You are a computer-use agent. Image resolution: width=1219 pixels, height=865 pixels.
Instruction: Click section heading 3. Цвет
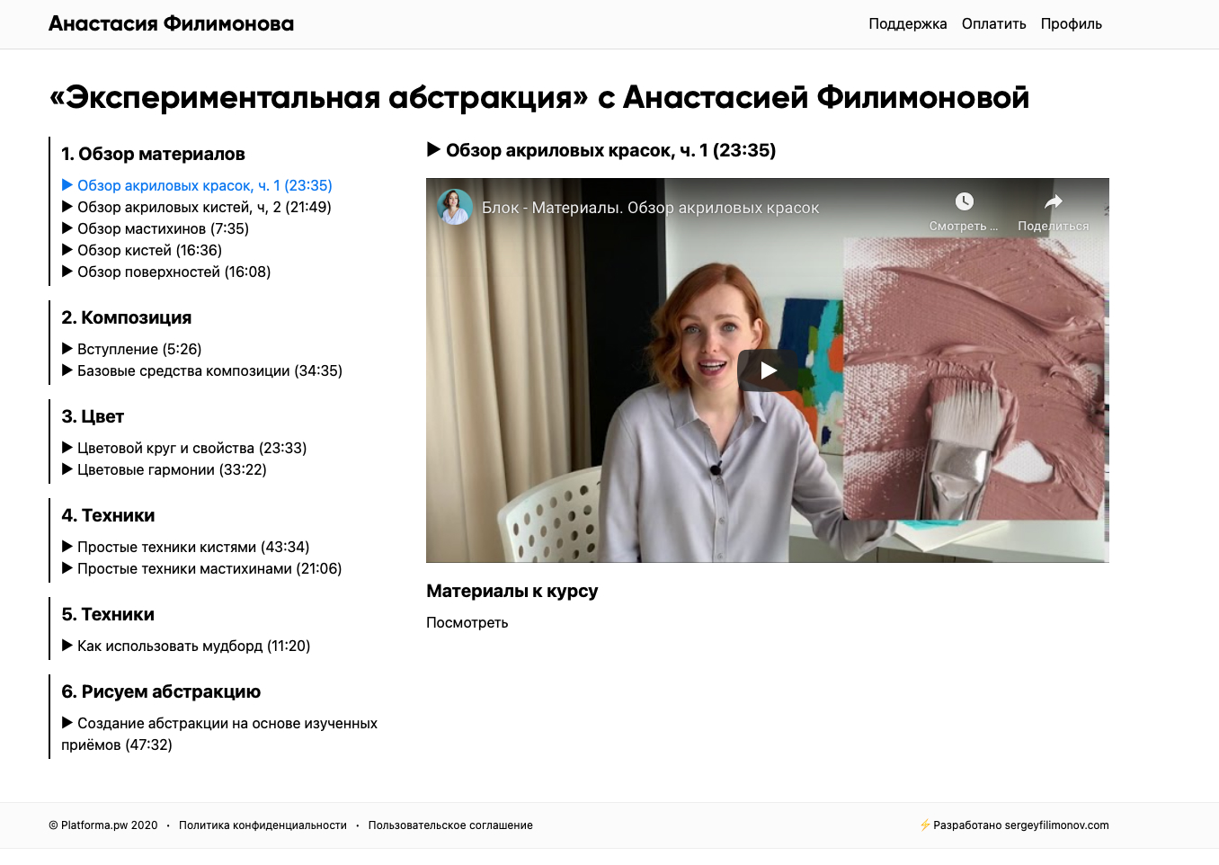click(93, 416)
